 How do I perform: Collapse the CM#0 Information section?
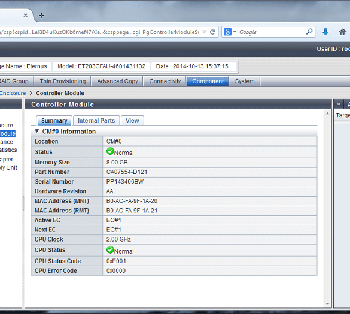37,131
